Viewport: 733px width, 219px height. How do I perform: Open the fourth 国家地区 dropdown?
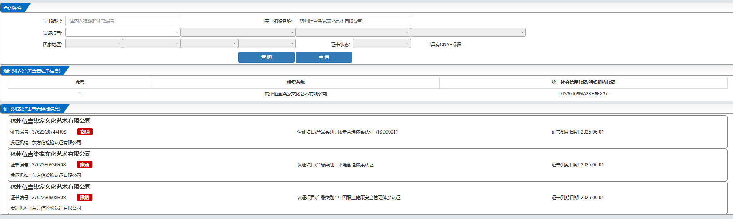tap(267, 43)
